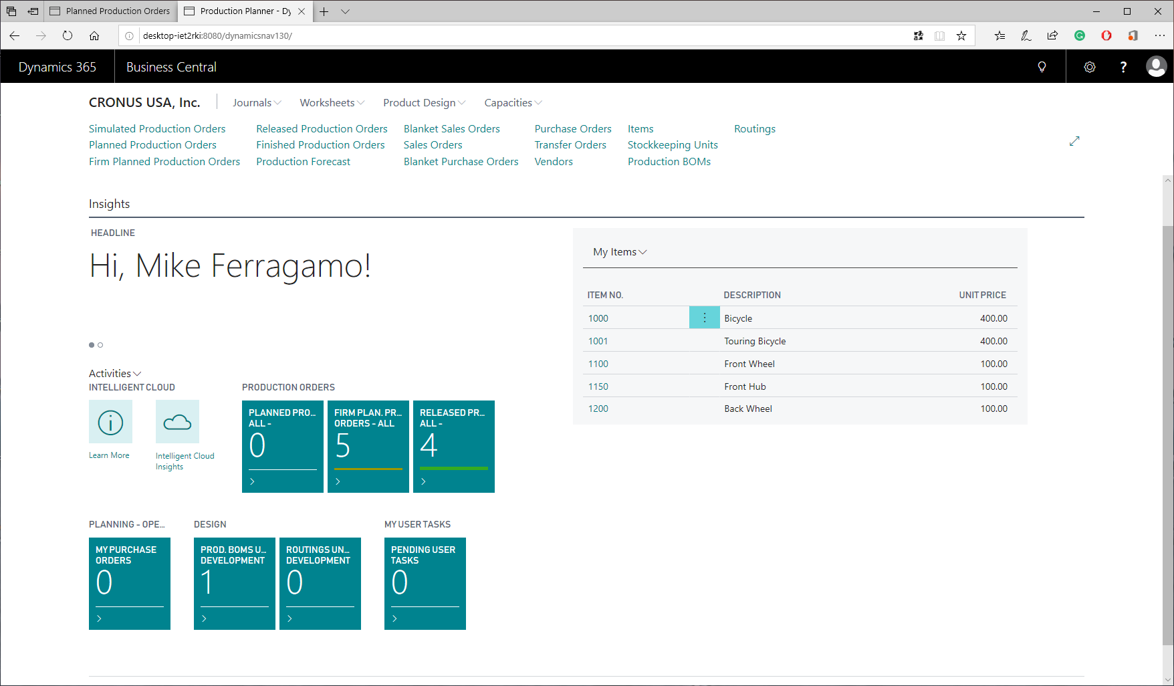Refresh the current page
Screen dimensions: 1174x686
coord(68,35)
